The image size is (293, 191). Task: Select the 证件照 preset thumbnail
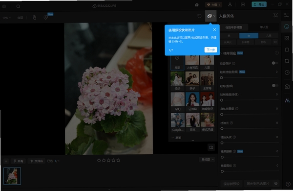[192, 102]
